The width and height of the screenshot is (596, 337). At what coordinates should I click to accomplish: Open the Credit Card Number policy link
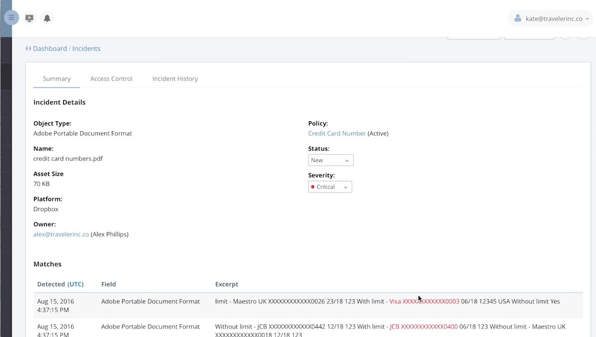point(337,133)
